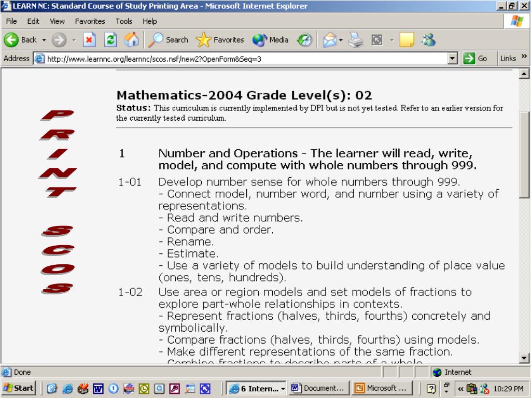Click the system clock showing 10:29 PM

[508, 389]
